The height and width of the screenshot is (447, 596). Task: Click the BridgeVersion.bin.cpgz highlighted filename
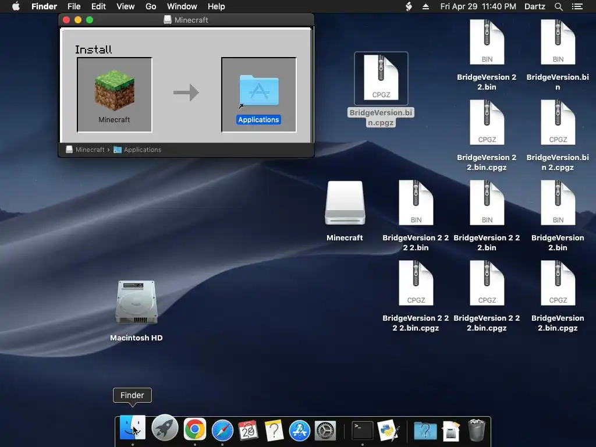[x=381, y=118]
